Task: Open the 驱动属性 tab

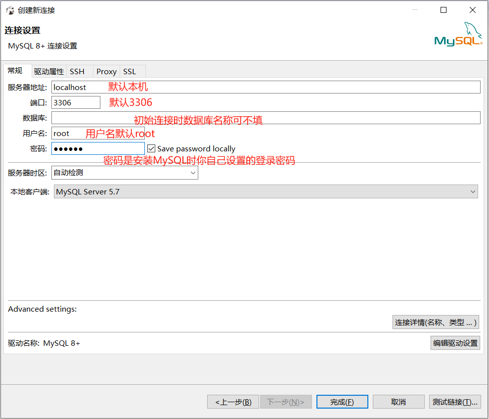Action: point(48,71)
